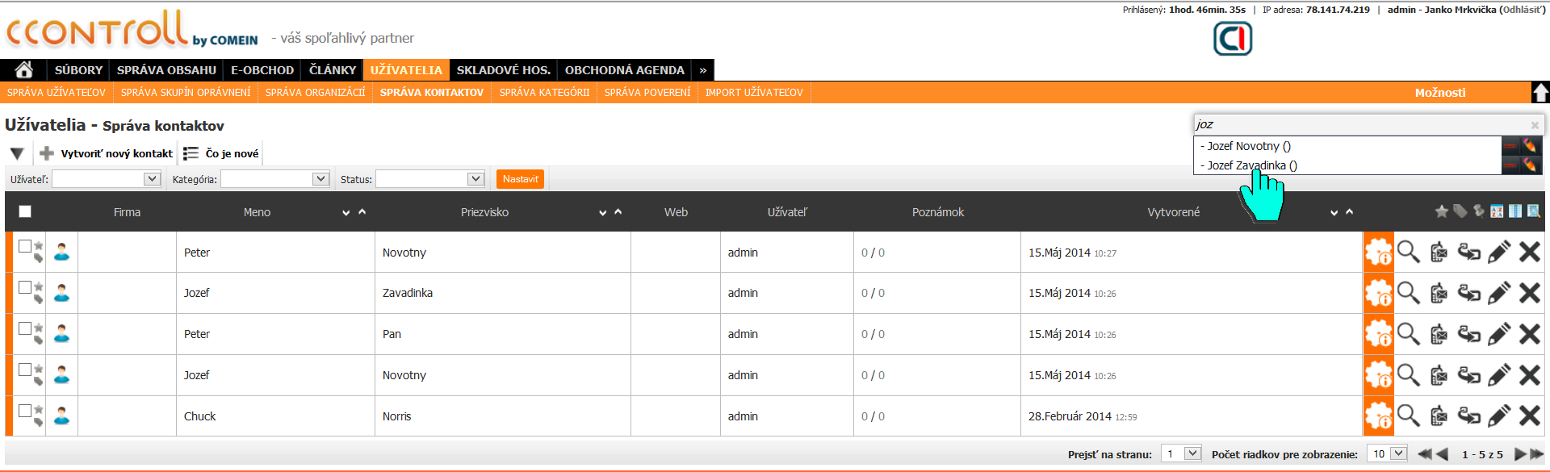Tick the checkbox for Peter Novotny row
Viewport: 1550px width, 472px height.
pyautogui.click(x=25, y=246)
